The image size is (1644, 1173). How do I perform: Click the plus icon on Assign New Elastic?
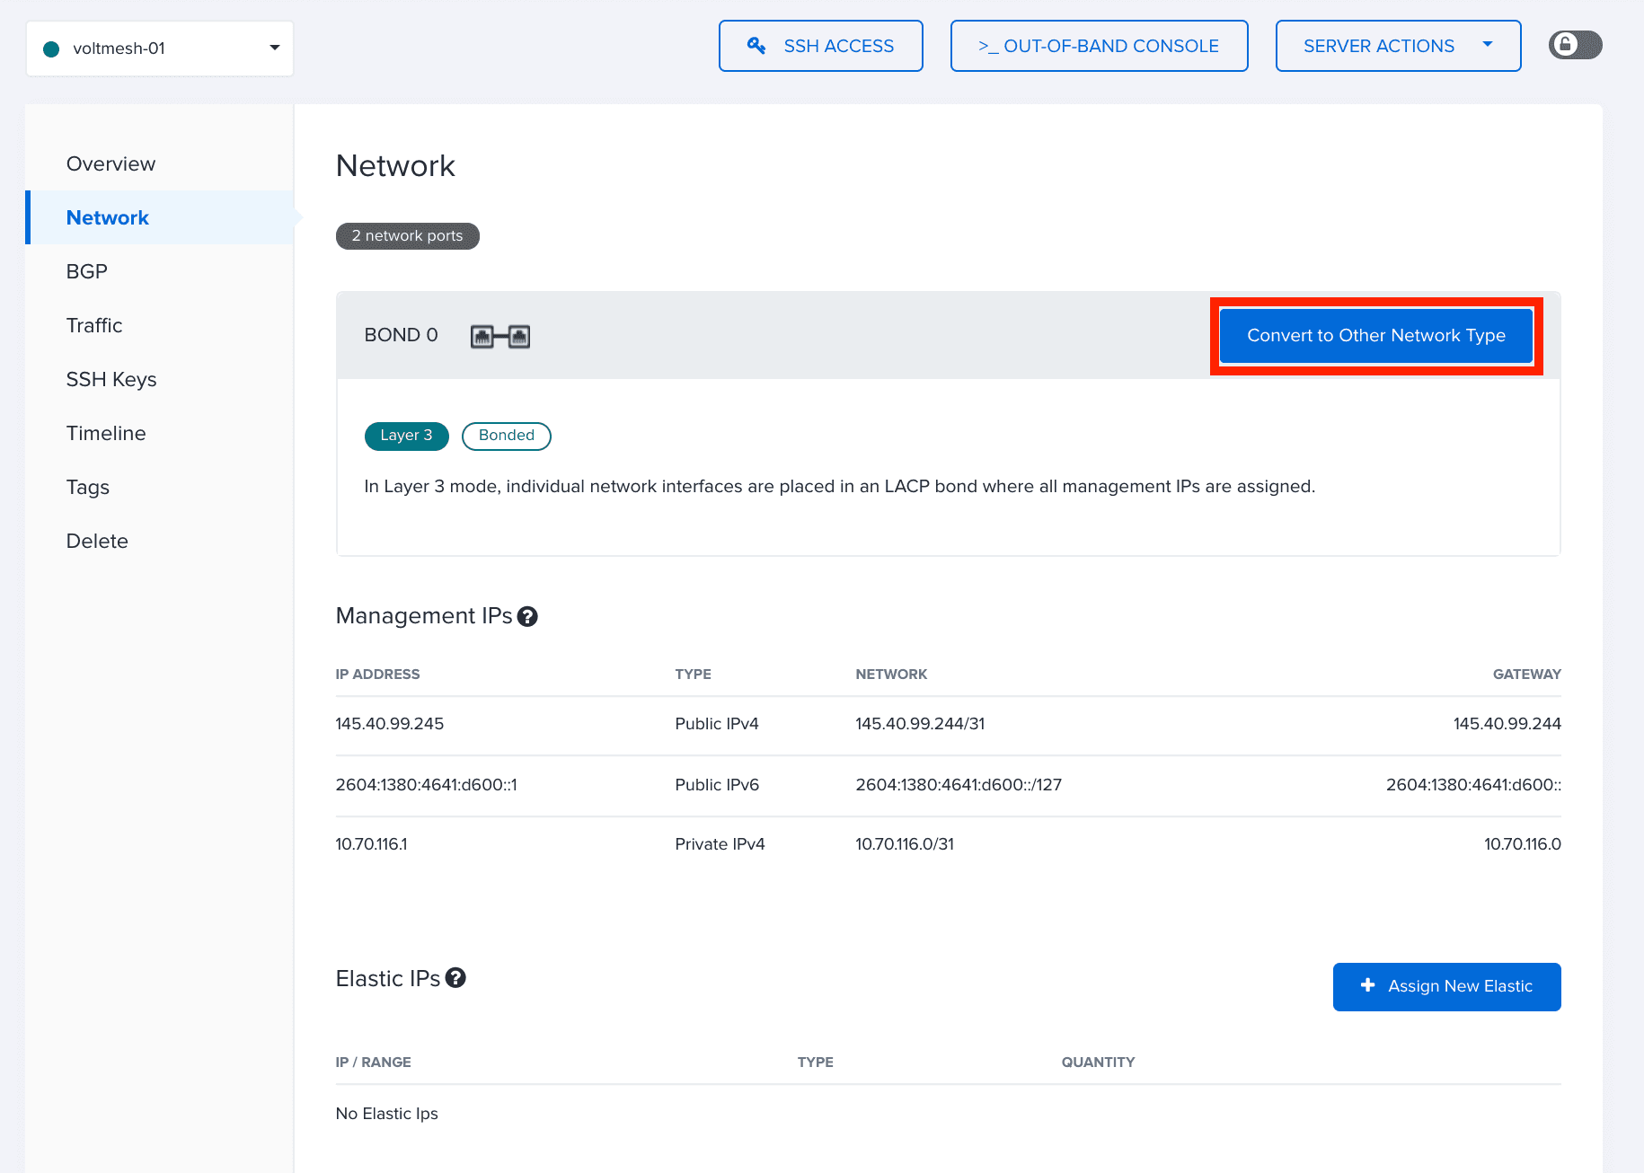click(x=1367, y=985)
